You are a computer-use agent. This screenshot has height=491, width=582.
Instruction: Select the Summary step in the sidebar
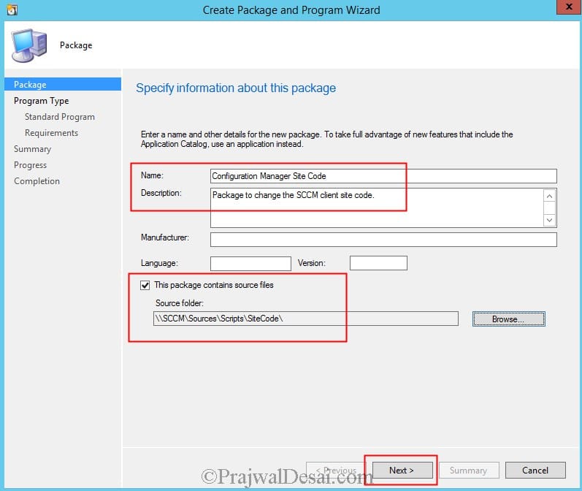click(x=33, y=149)
